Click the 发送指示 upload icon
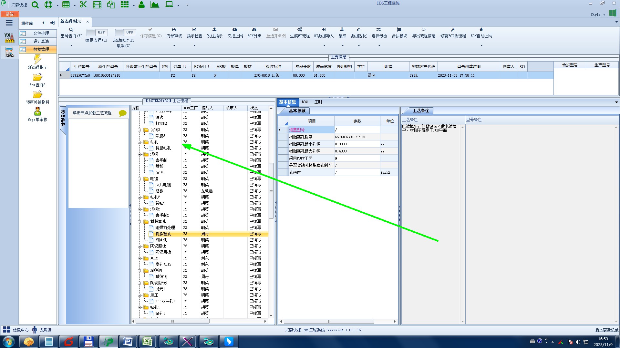The image size is (620, 348). (214, 30)
